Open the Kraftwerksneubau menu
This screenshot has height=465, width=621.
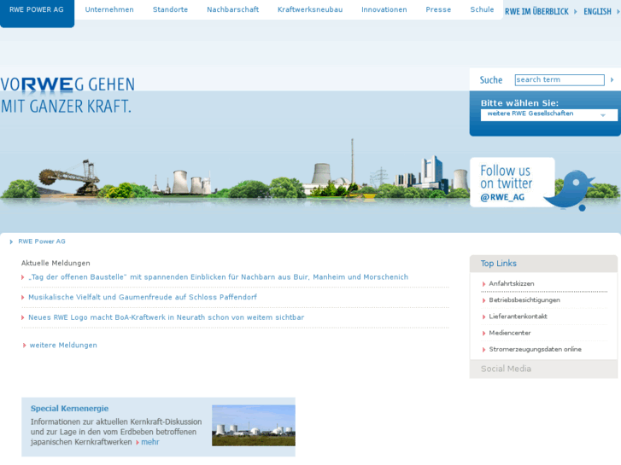click(x=310, y=9)
